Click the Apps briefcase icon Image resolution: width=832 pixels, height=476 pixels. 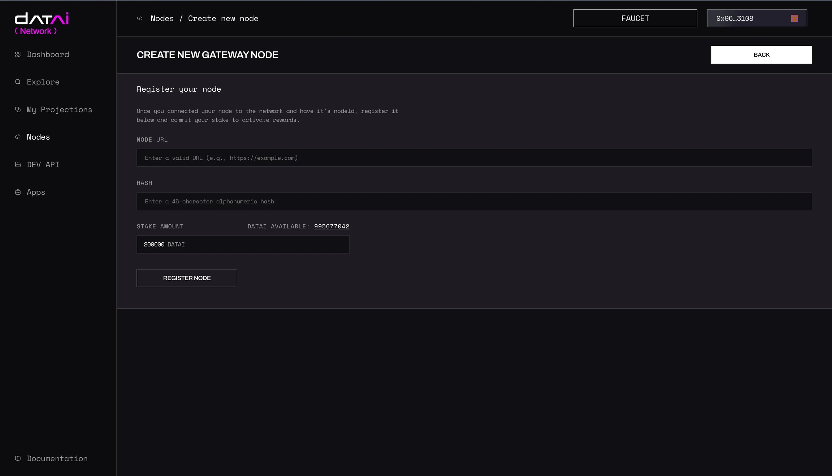click(18, 192)
